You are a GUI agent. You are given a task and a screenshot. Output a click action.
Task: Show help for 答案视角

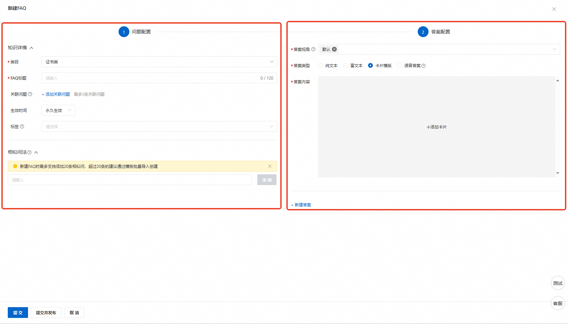coord(313,49)
